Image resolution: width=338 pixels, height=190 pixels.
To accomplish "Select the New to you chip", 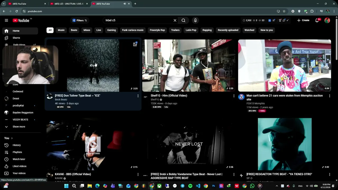I will (267, 30).
